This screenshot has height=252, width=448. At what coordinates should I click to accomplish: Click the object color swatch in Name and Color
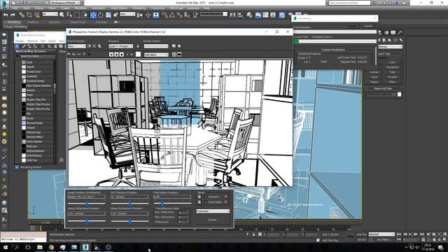(x=399, y=94)
